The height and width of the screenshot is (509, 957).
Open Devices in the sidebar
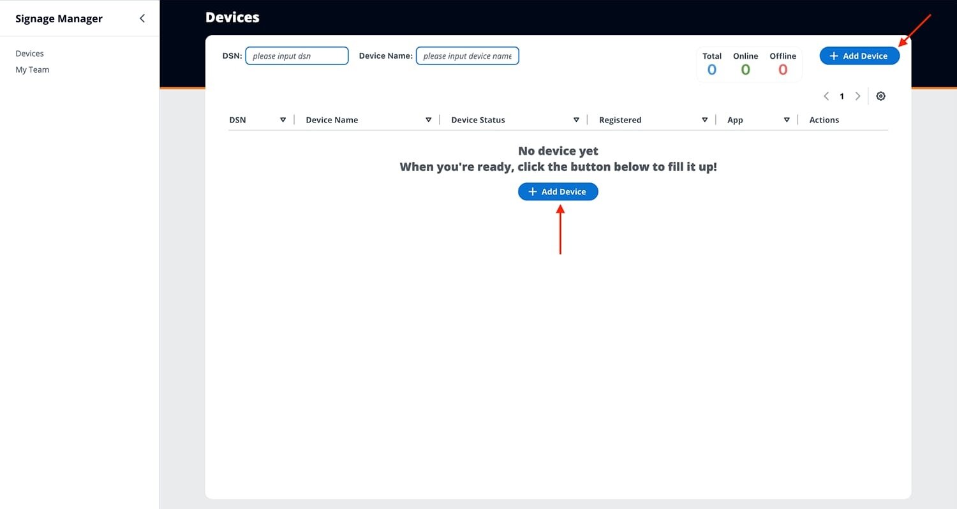pyautogui.click(x=30, y=54)
